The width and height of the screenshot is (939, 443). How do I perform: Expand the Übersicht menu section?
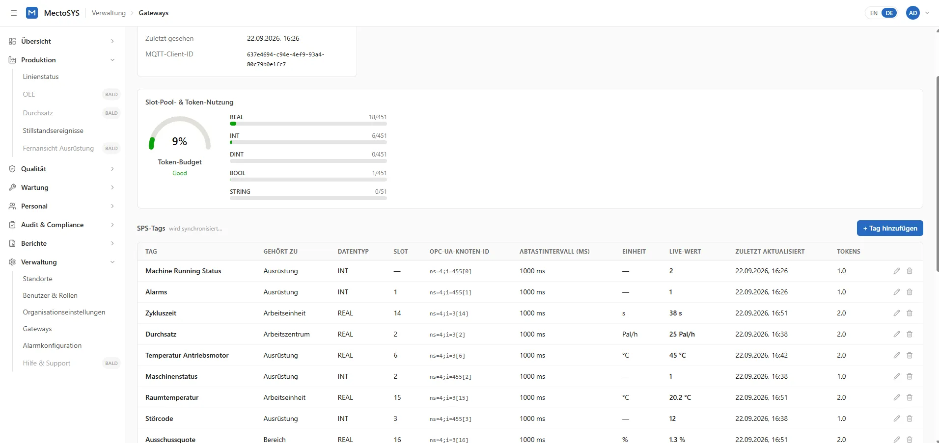pyautogui.click(x=63, y=41)
